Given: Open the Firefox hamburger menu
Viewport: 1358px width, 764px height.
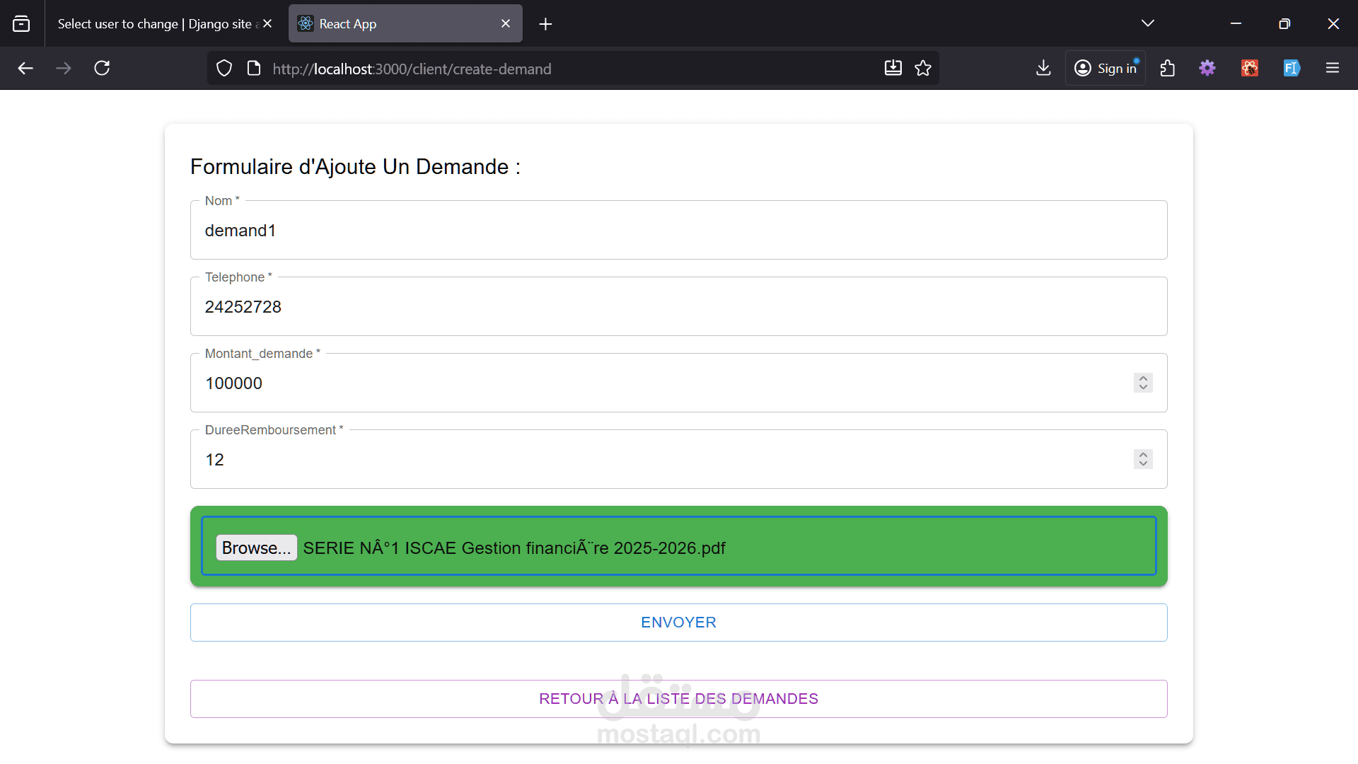Looking at the screenshot, I should point(1333,69).
